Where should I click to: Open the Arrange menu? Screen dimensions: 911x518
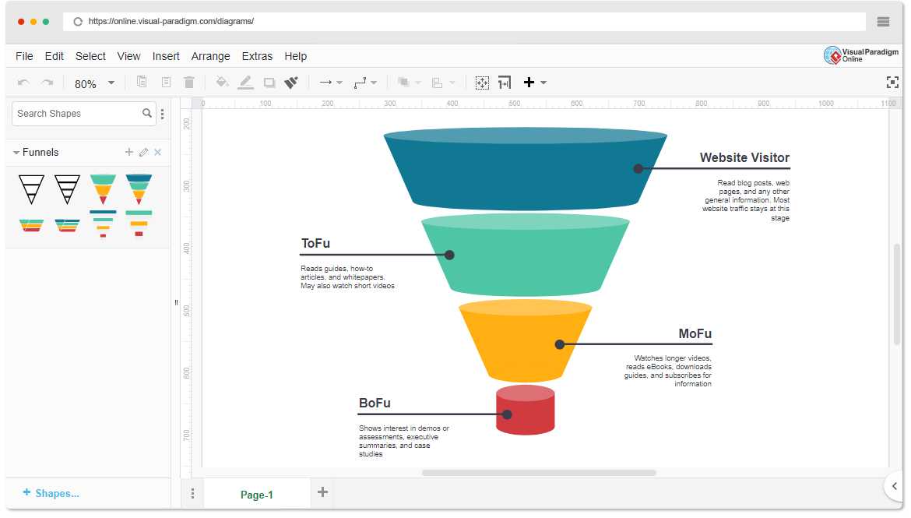pos(210,56)
